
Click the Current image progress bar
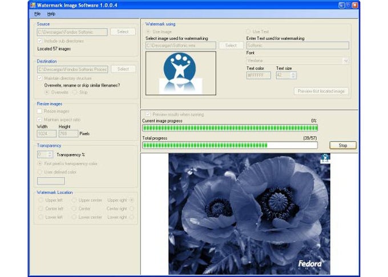[230, 128]
